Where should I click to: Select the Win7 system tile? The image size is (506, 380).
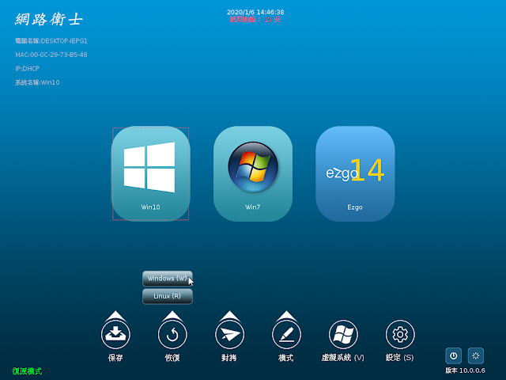click(x=253, y=173)
